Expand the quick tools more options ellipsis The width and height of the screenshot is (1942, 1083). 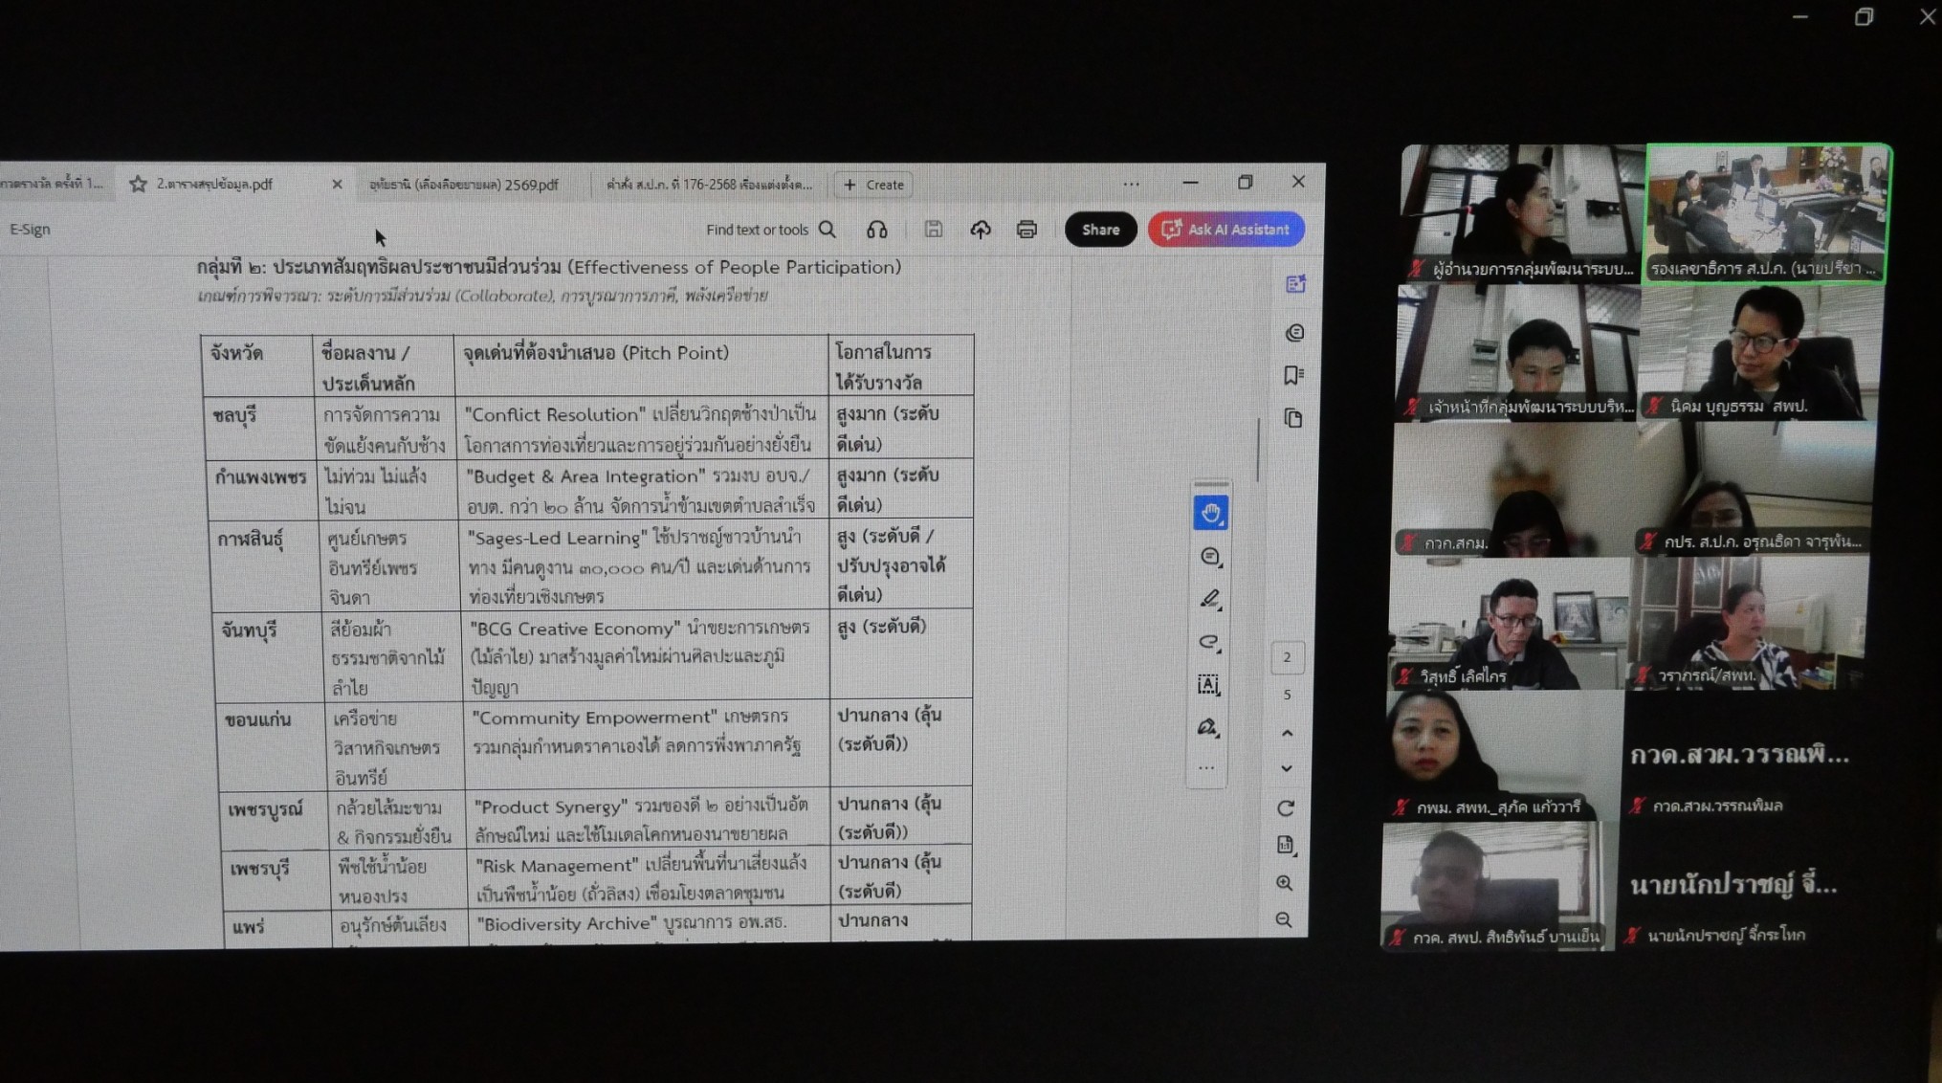tap(1205, 768)
